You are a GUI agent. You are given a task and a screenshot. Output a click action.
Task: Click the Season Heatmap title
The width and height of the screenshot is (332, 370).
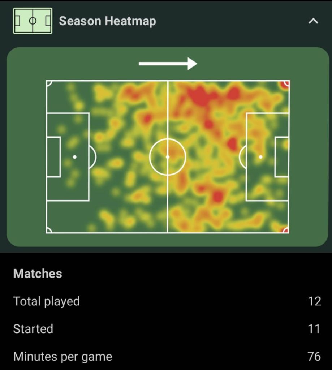107,21
